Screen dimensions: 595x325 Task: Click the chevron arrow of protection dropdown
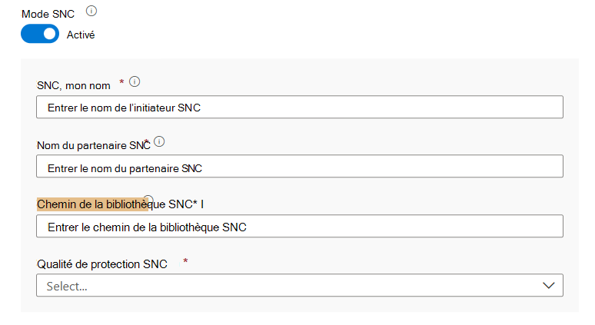(548, 285)
